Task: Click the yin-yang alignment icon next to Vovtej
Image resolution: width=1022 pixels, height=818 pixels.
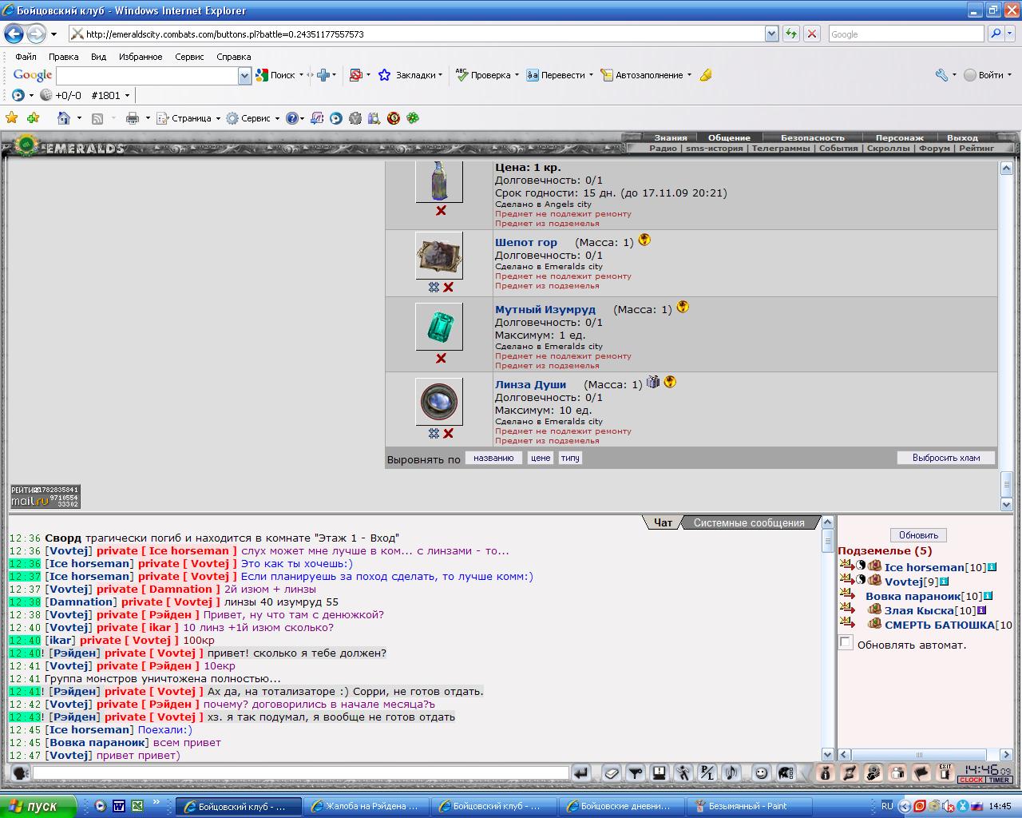Action: [862, 580]
